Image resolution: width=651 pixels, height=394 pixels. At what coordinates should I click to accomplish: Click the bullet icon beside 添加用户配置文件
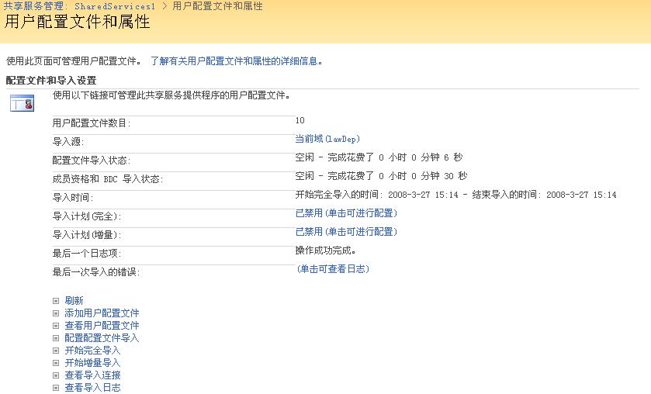pos(56,313)
